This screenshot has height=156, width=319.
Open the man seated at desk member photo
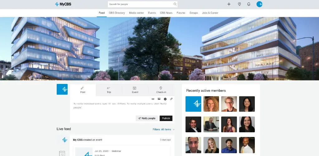click(x=211, y=124)
